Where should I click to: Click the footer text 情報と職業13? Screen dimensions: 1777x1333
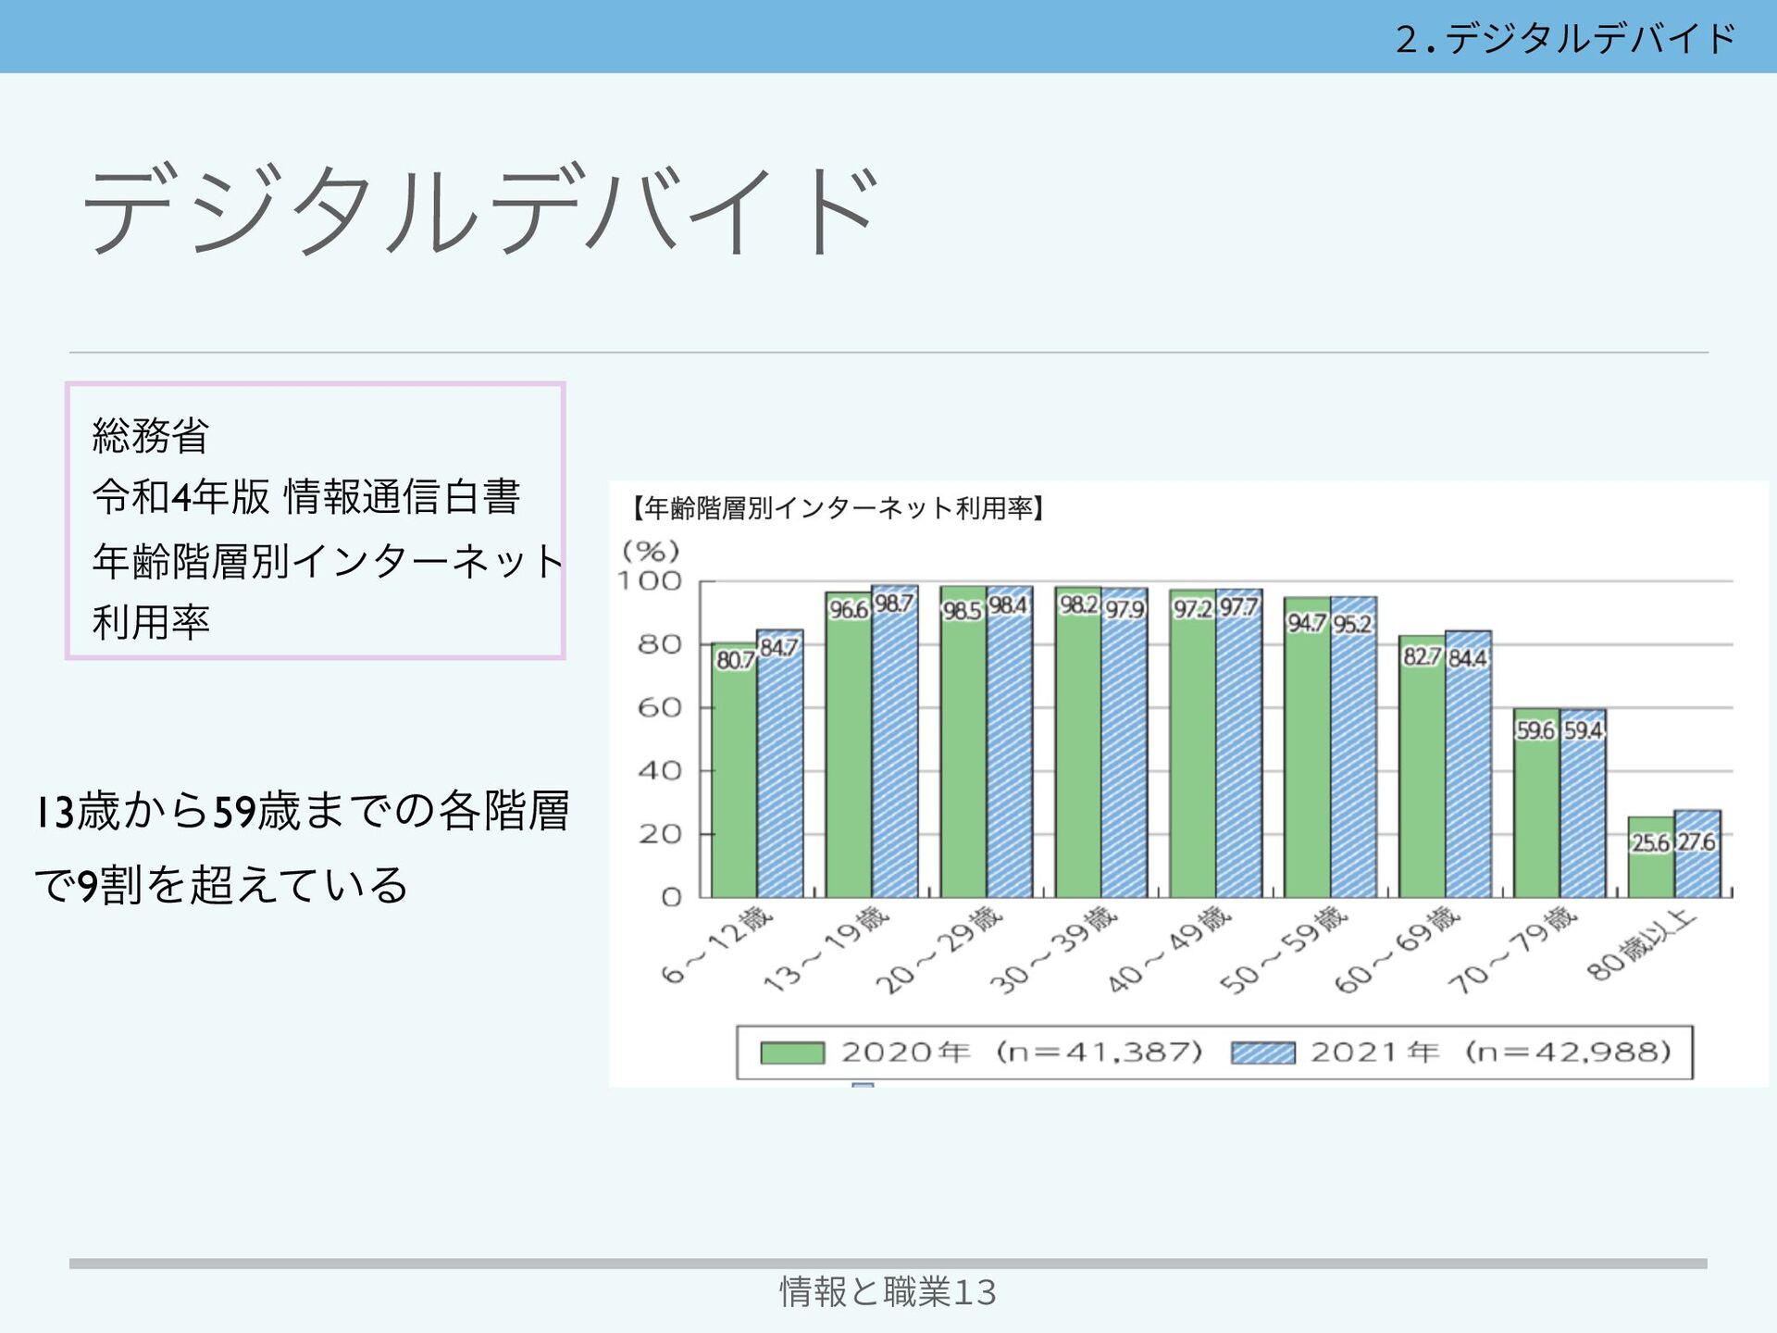point(888,1291)
